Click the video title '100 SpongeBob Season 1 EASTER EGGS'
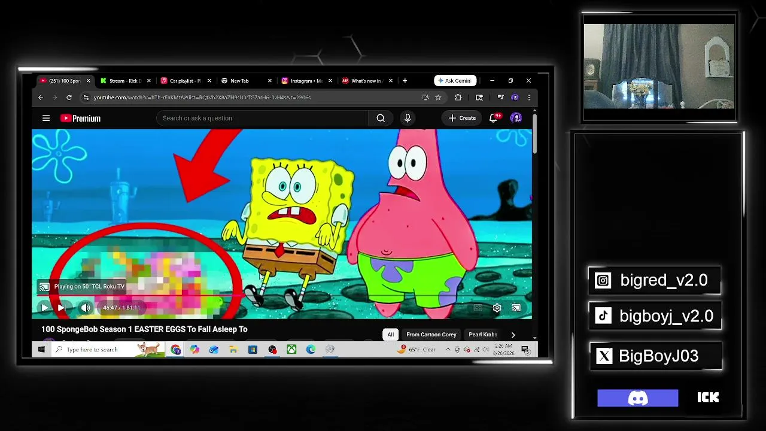The width and height of the screenshot is (766, 431). pos(144,329)
